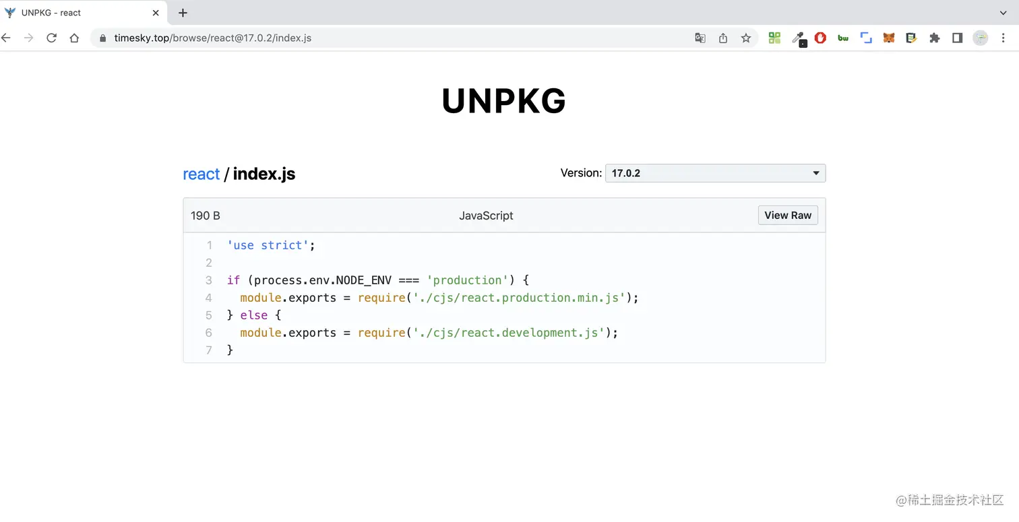The height and width of the screenshot is (522, 1019).
Task: View site info via the lock icon
Action: [x=103, y=38]
